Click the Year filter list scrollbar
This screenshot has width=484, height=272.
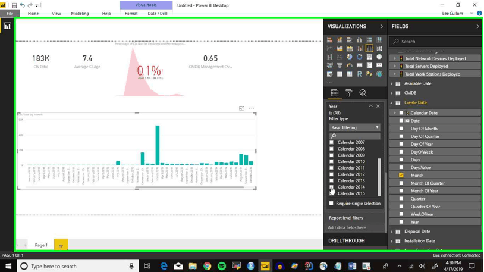(379, 177)
